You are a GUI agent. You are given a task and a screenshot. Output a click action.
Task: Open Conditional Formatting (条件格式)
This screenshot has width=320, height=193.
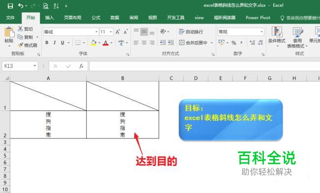click(x=277, y=37)
